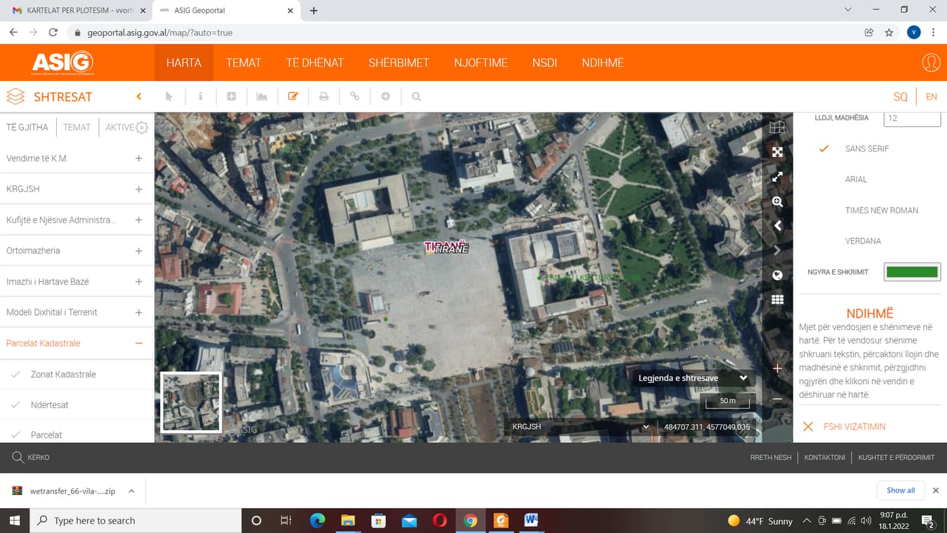This screenshot has height=533, width=947.
Task: Open the Legjenda e shtresave dropdown
Action: point(693,378)
